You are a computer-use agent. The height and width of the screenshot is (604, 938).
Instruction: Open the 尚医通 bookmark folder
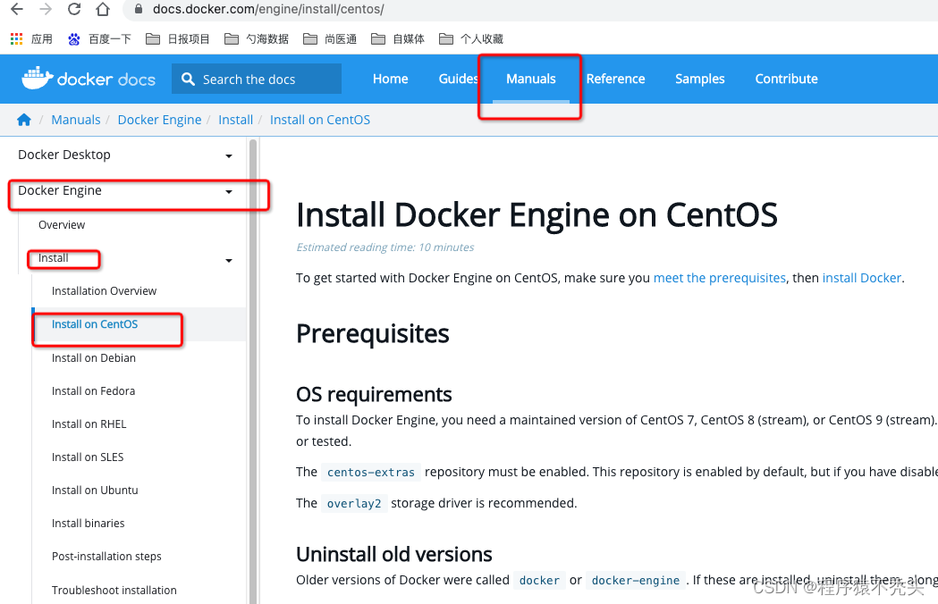(x=330, y=39)
